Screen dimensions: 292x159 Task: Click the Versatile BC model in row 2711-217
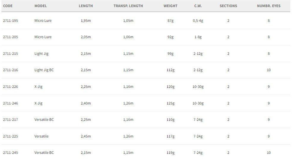click(x=44, y=120)
